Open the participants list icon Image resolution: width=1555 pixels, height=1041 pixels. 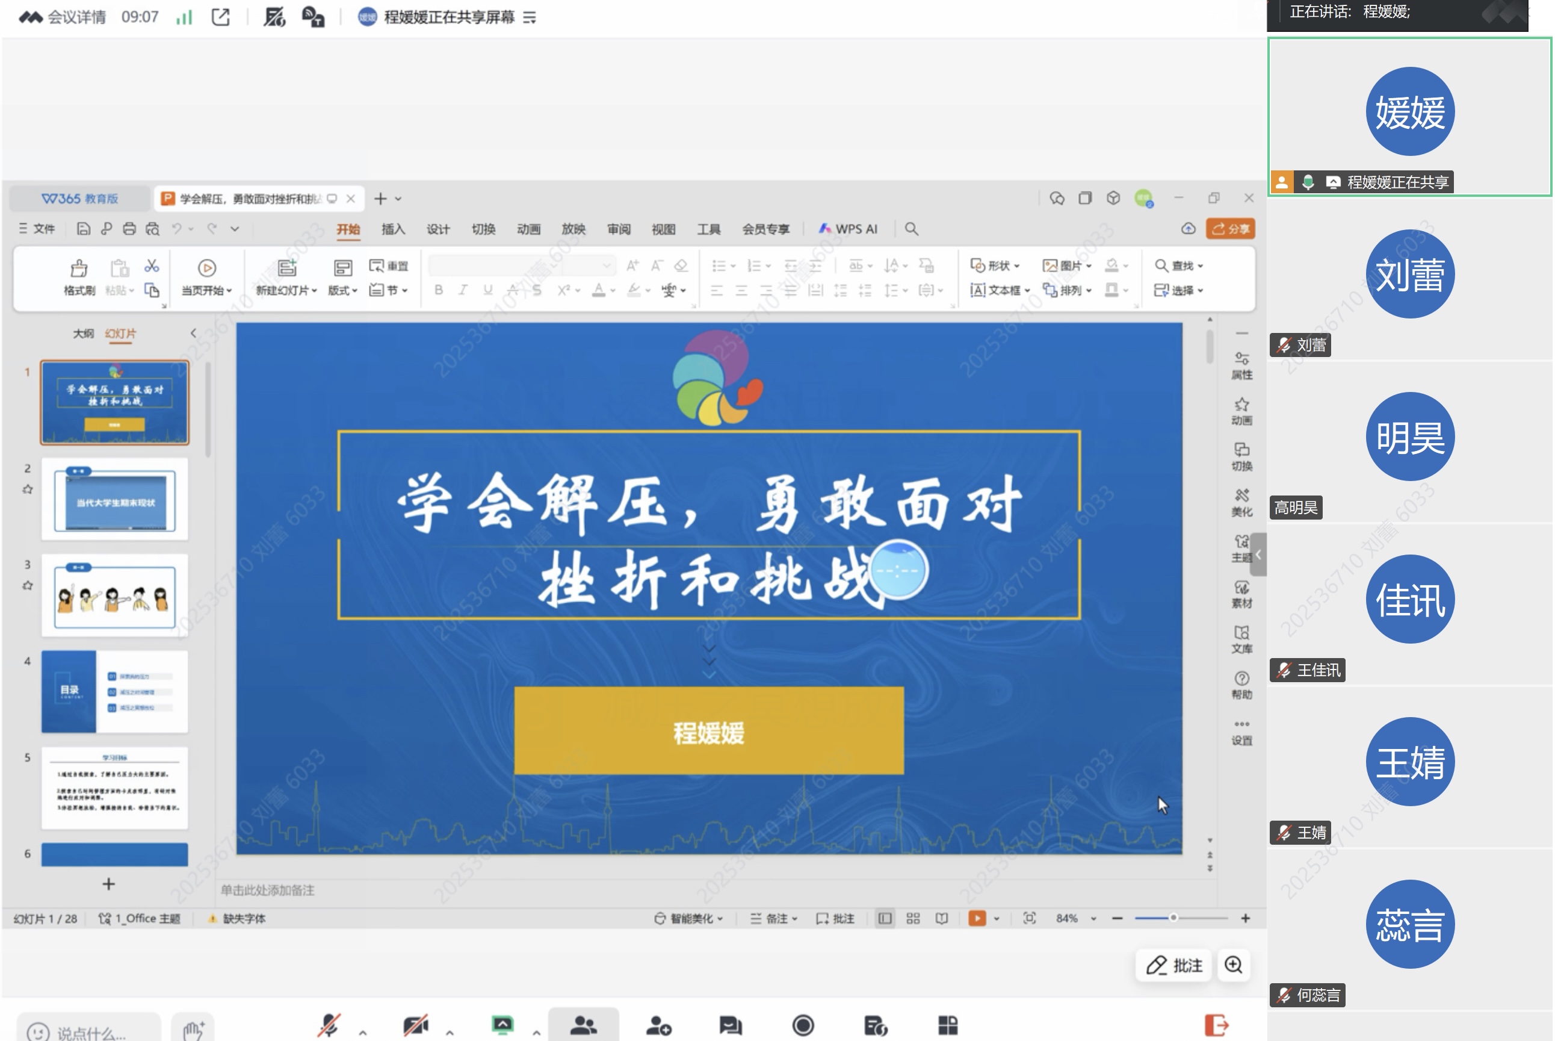583,1025
